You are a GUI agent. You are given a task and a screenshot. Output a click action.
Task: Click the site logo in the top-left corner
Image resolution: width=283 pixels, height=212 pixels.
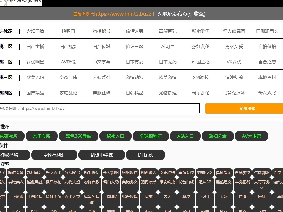click(x=21, y=3)
